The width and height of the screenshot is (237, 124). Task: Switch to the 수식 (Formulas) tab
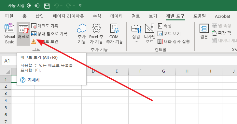97,16
